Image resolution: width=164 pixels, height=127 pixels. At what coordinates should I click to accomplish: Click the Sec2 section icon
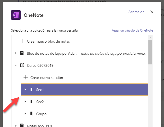tap(31, 101)
